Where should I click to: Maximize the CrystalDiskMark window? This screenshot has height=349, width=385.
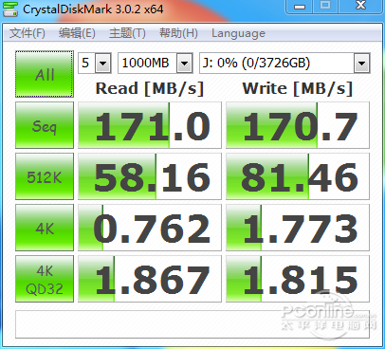click(x=325, y=7)
